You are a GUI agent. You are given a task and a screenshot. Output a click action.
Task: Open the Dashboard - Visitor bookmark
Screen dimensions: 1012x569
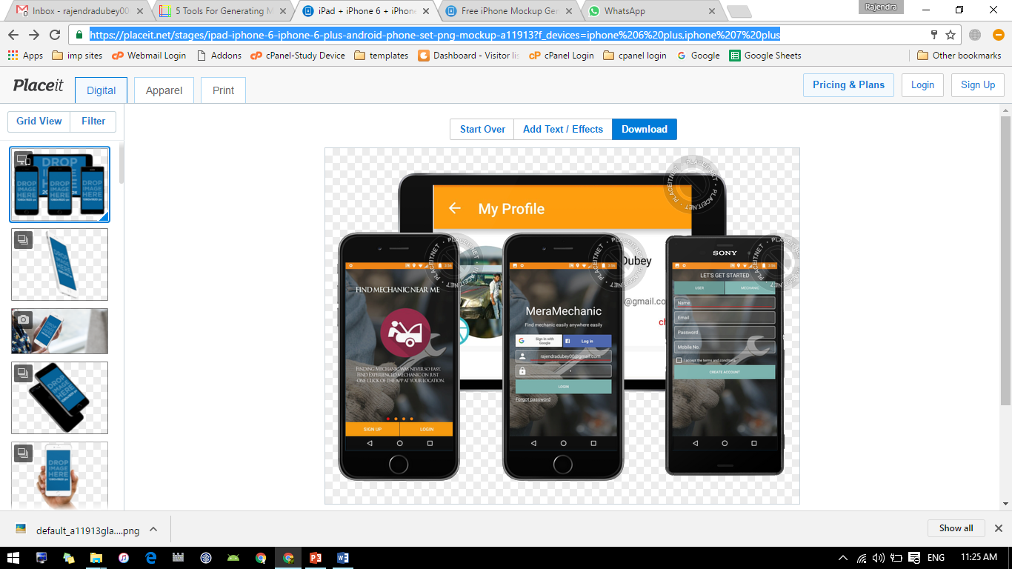point(469,56)
